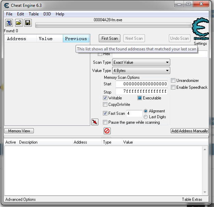The width and height of the screenshot is (214, 207).
Task: Click the Next Scan button
Action: [134, 38]
